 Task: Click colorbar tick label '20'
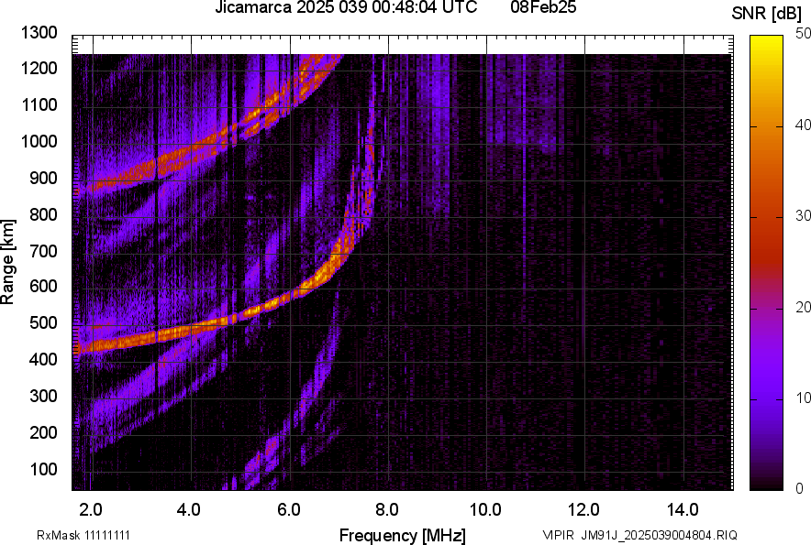coord(802,308)
